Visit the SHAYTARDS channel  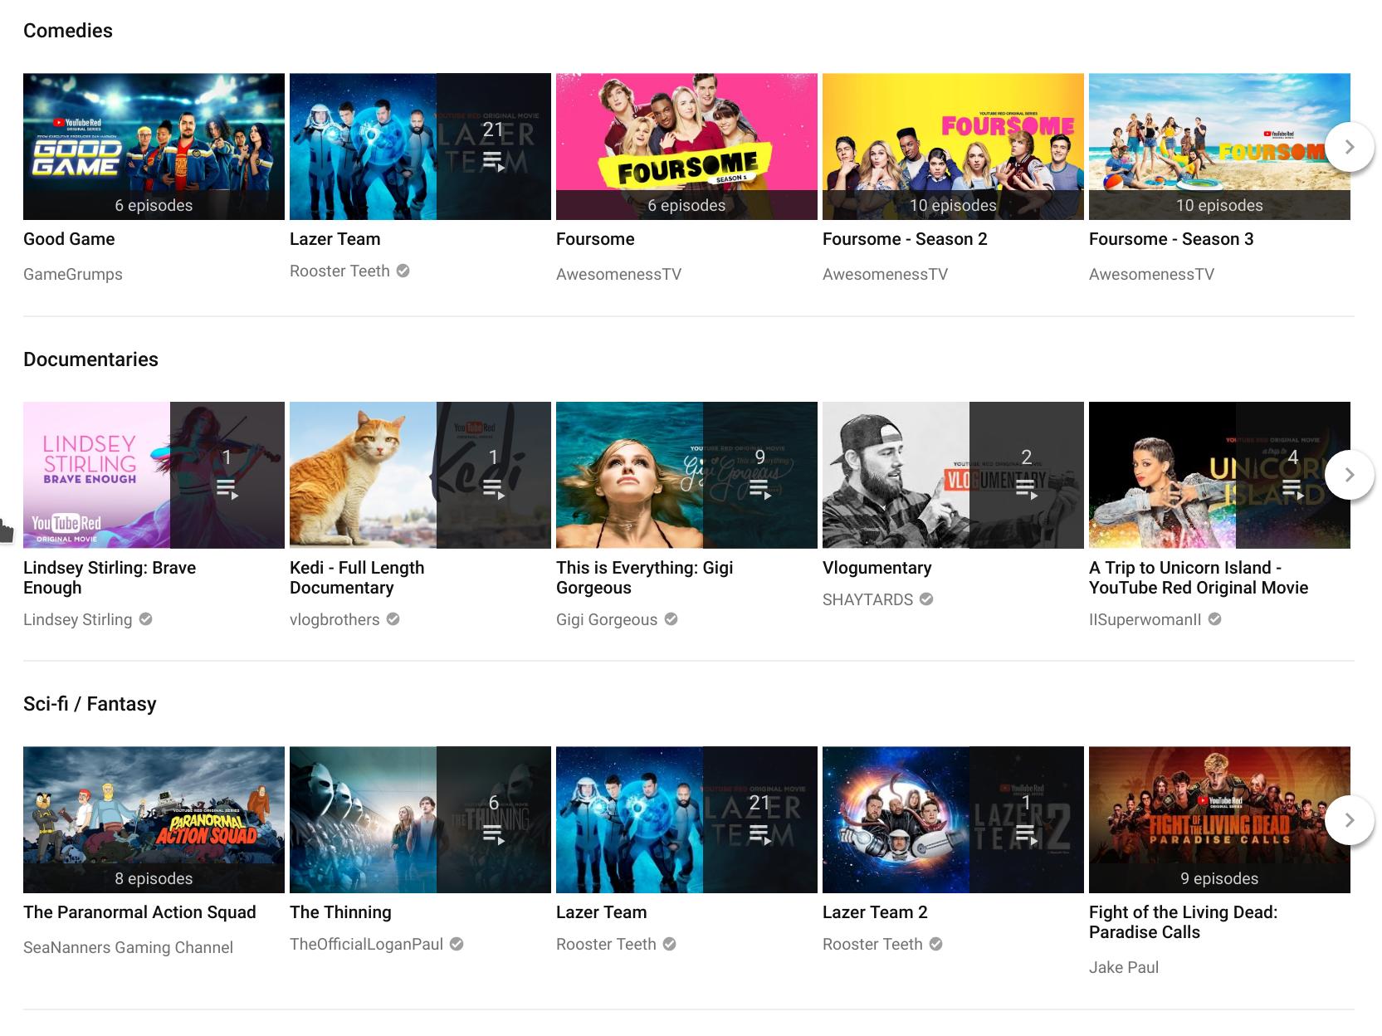867,599
